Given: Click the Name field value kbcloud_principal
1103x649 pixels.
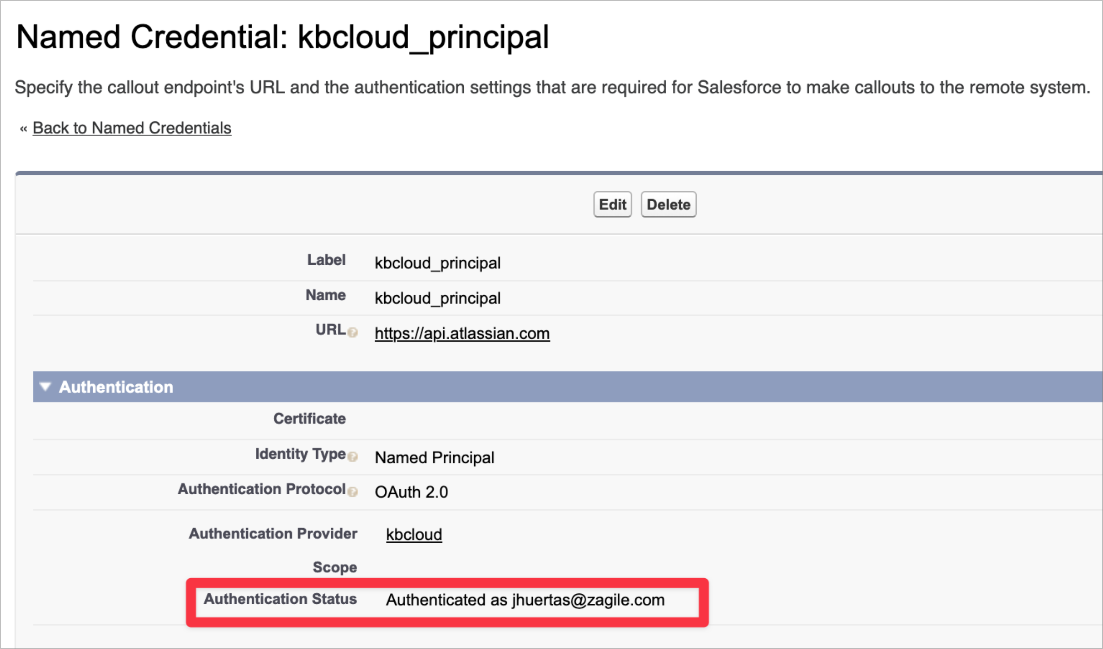Looking at the screenshot, I should [x=437, y=298].
